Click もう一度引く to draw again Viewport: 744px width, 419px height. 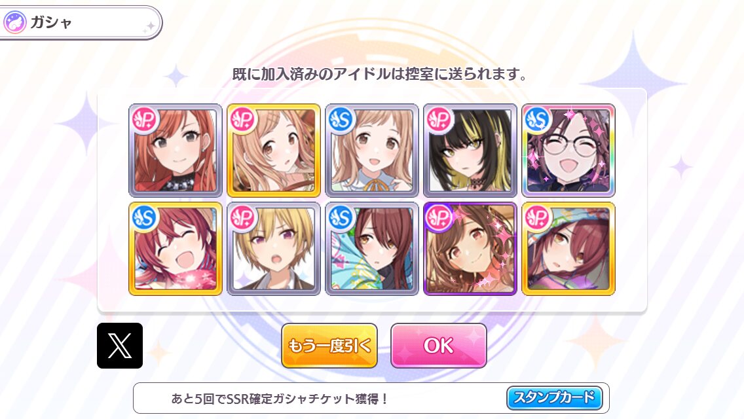[x=329, y=346]
